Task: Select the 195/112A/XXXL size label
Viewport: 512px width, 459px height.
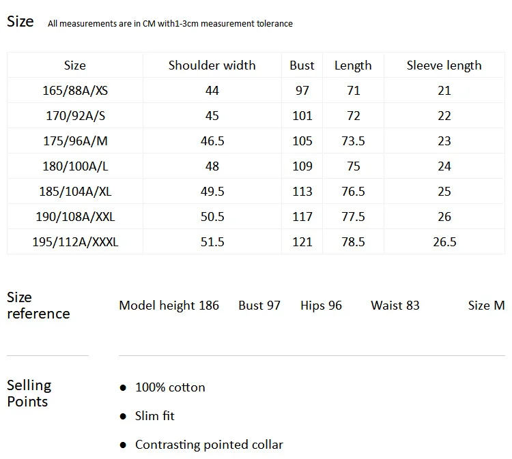Action: pyautogui.click(x=75, y=241)
